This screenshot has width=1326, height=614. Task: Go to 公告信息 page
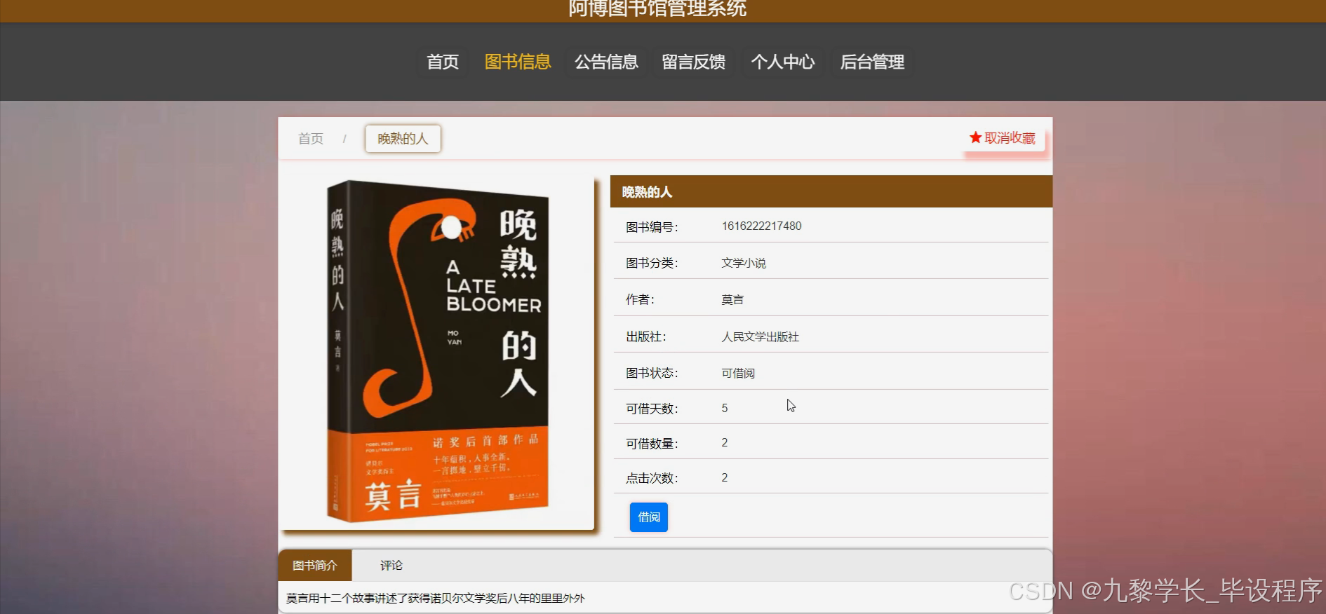coord(606,62)
